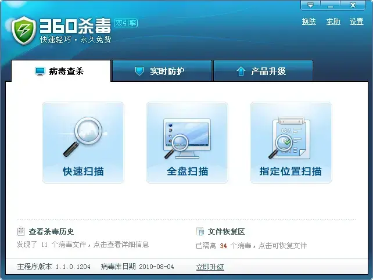Click the 病毒库日期 2010-08-04 text
Viewport: 373px width, 280px height.
[x=137, y=267]
